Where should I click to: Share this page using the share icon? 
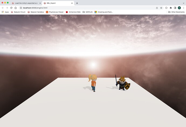click(157, 8)
